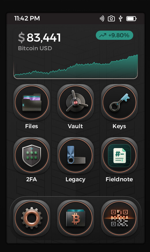Open the Vault safe-dial app

coord(76,102)
